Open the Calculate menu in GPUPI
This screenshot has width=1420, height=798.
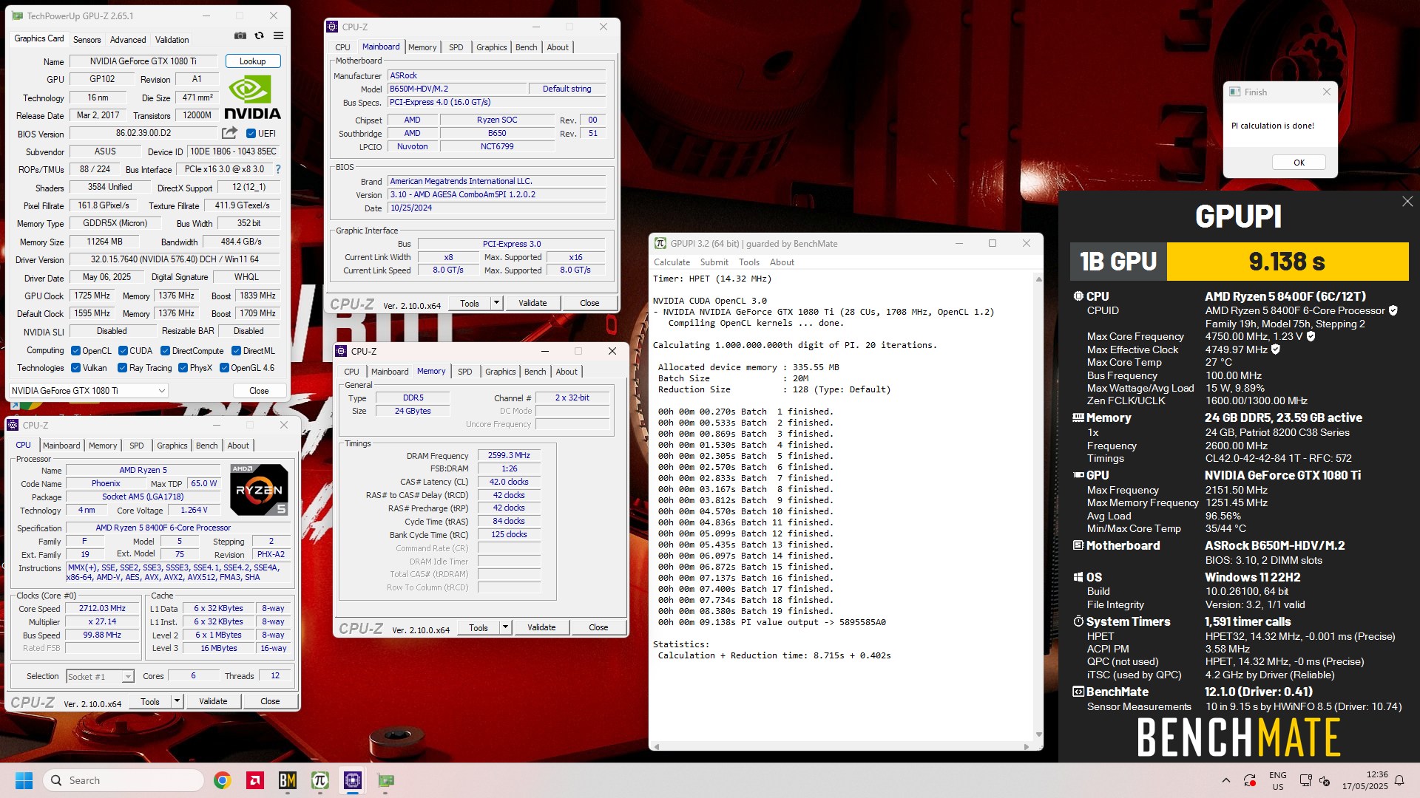[672, 262]
